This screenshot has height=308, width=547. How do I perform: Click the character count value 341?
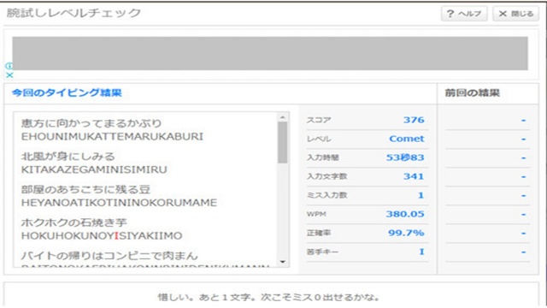[414, 176]
